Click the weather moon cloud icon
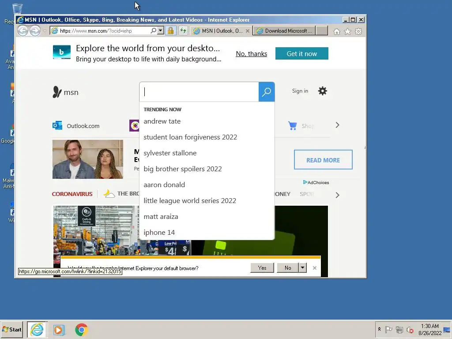452x339 pixels. tap(109, 193)
